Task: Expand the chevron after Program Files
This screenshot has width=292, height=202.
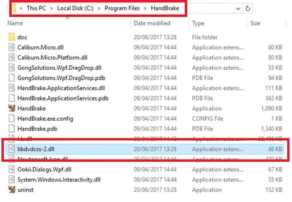Action: coord(145,8)
